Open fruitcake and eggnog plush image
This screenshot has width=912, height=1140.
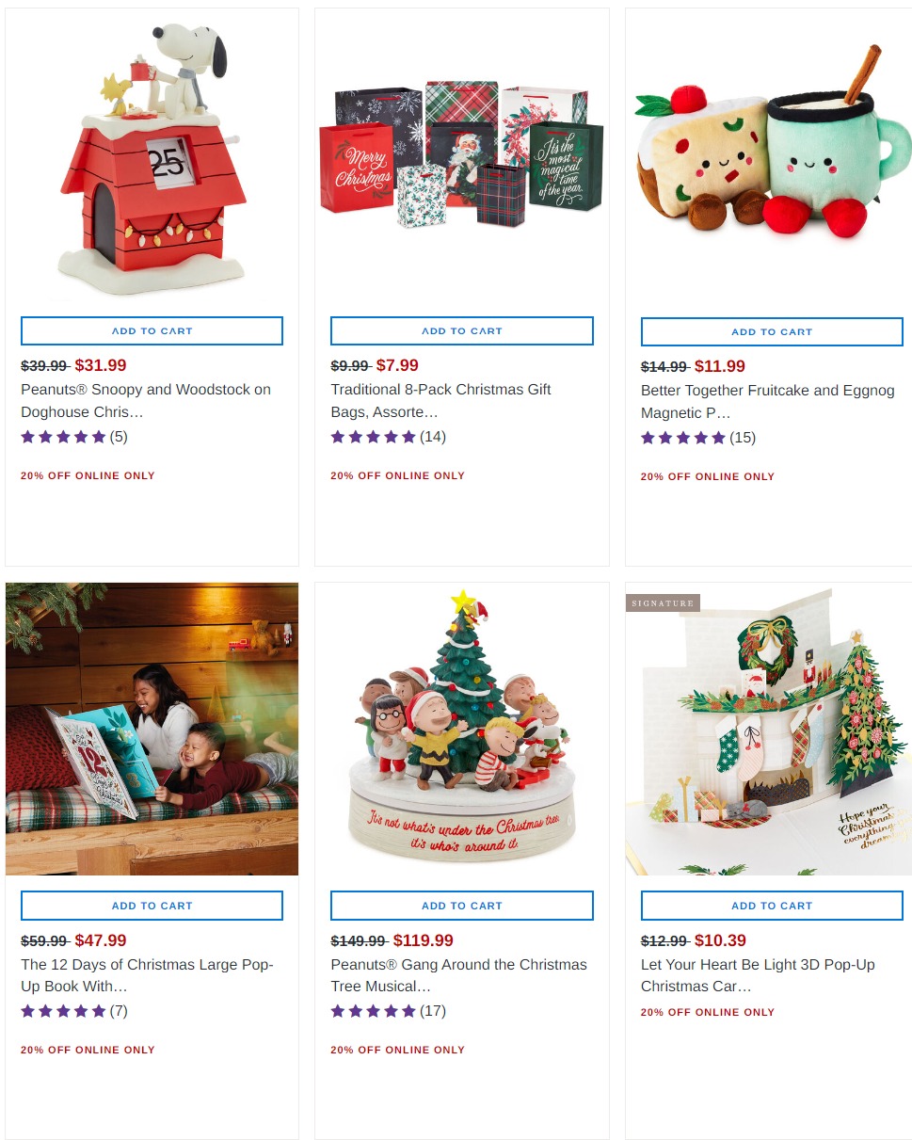coord(772,155)
